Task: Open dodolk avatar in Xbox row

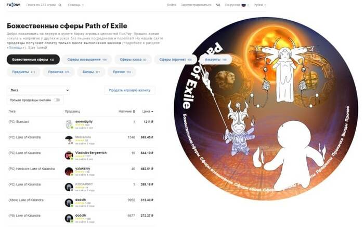Action: point(69,203)
